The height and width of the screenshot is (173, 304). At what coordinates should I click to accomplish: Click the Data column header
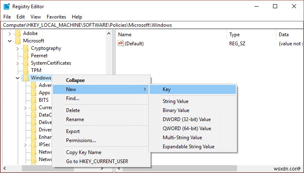point(290,35)
